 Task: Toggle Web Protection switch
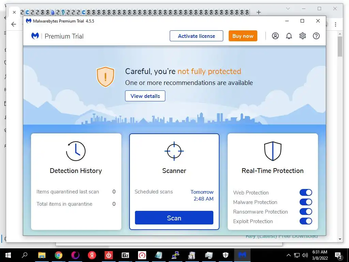point(306,192)
